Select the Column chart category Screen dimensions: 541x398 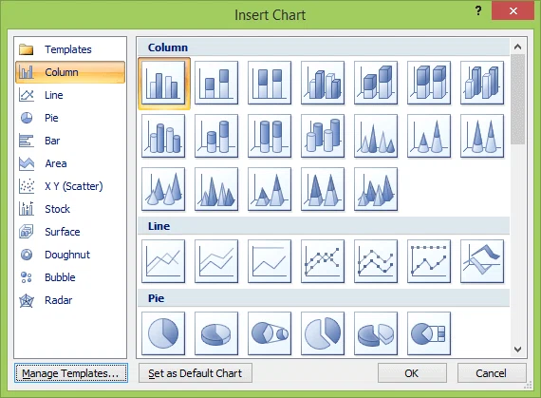(70, 72)
